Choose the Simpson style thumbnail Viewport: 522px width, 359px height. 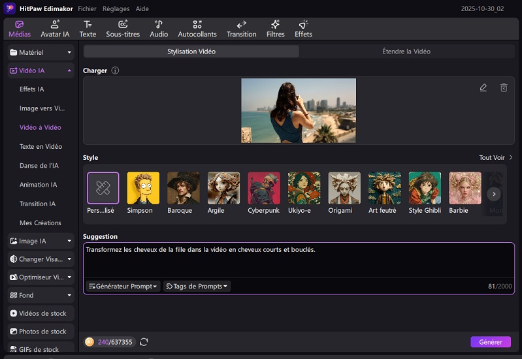coord(143,189)
